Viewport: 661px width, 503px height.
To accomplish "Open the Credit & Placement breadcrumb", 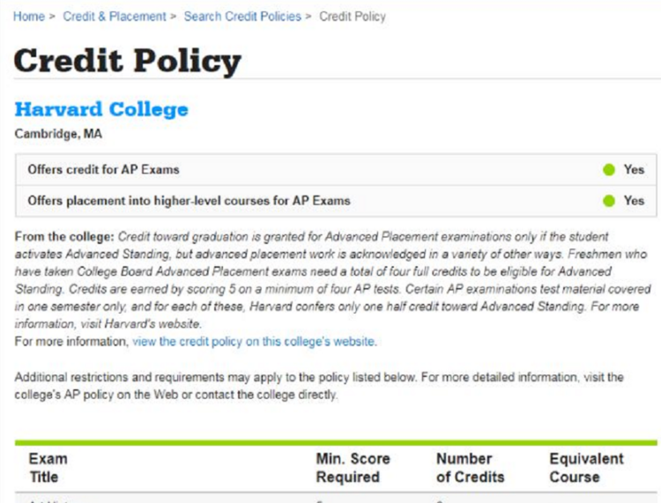I will (x=115, y=16).
